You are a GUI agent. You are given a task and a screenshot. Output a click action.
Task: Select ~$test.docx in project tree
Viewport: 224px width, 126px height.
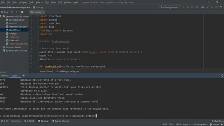pos(14,41)
